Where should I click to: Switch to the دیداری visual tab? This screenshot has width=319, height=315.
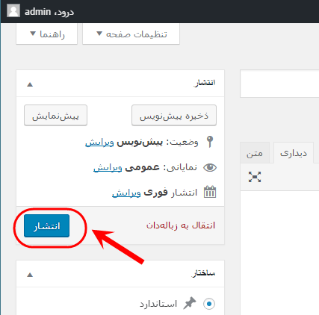tap(294, 153)
